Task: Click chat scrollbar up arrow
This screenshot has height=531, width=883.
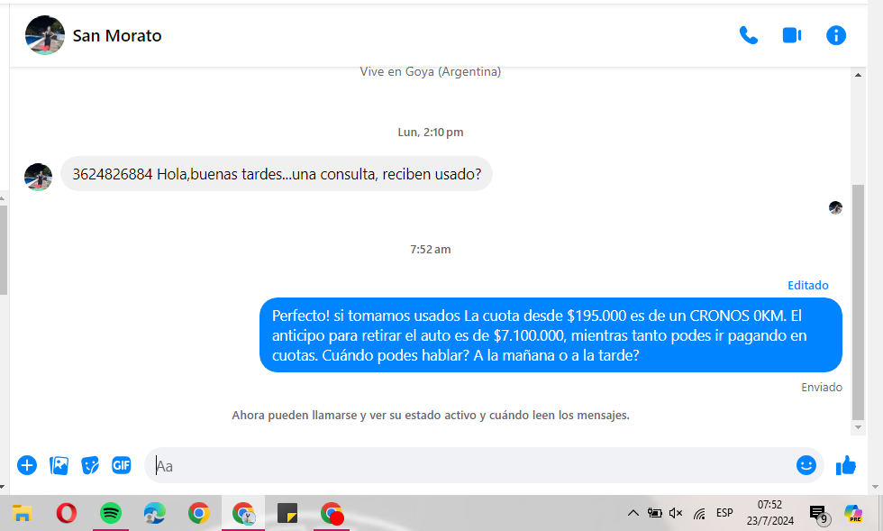Action: [x=858, y=75]
